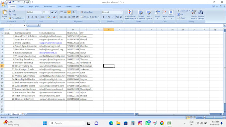Copy the selected cell
This screenshot has height=127, width=226.
[12, 14]
